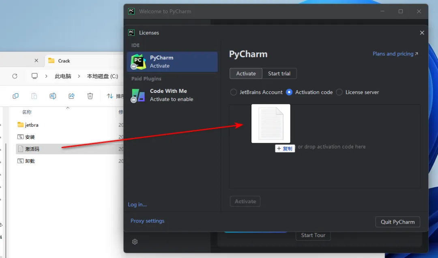Open settings gear in Welcome window
The width and height of the screenshot is (438, 258).
coord(135,242)
